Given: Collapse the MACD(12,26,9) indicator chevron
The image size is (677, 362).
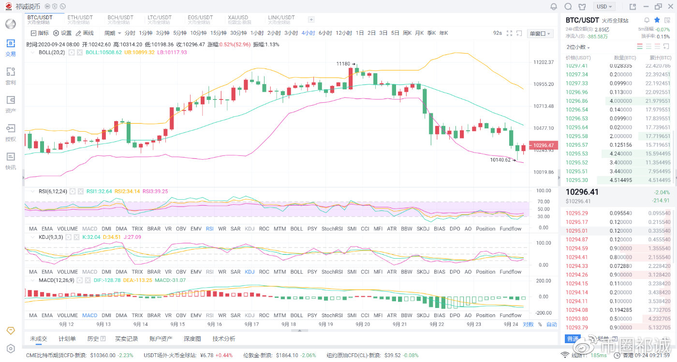Looking at the screenshot, I should click(33, 280).
